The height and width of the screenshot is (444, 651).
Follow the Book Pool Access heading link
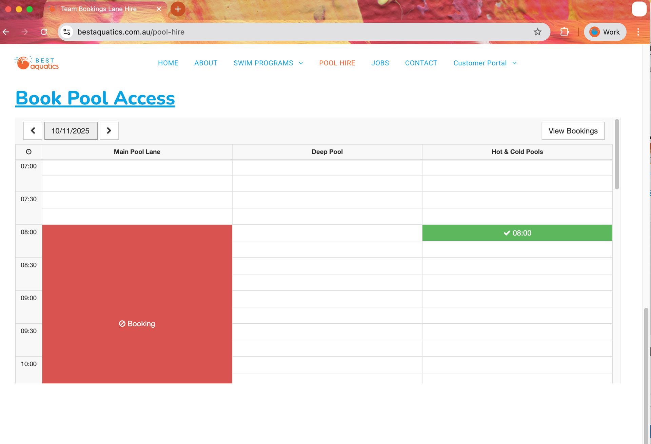pyautogui.click(x=95, y=98)
